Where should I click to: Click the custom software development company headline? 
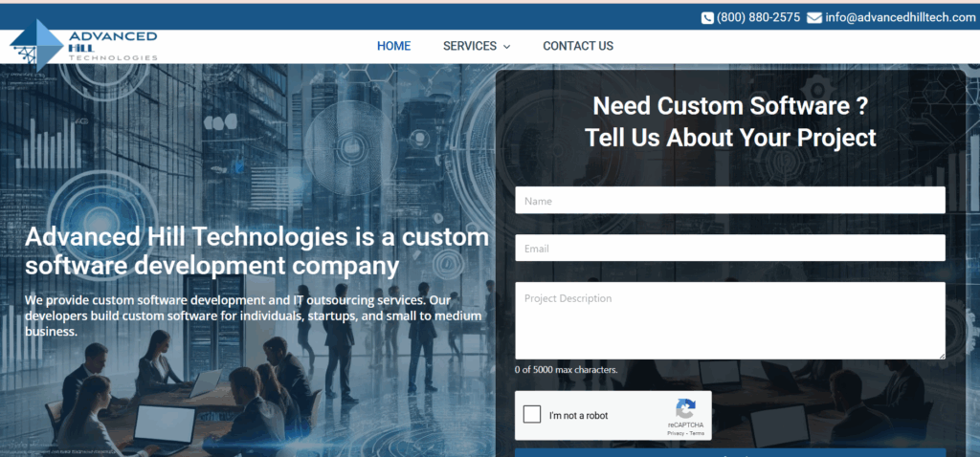pyautogui.click(x=256, y=251)
